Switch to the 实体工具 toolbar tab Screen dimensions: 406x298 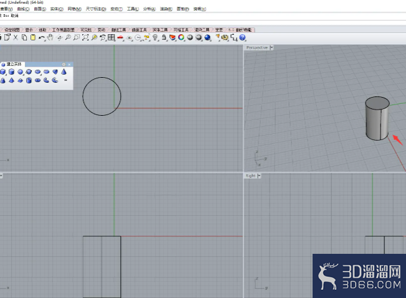point(160,30)
